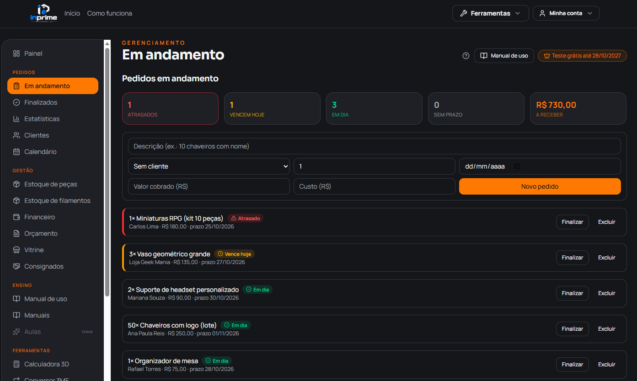Open the Painel dashboard icon

(x=16, y=53)
